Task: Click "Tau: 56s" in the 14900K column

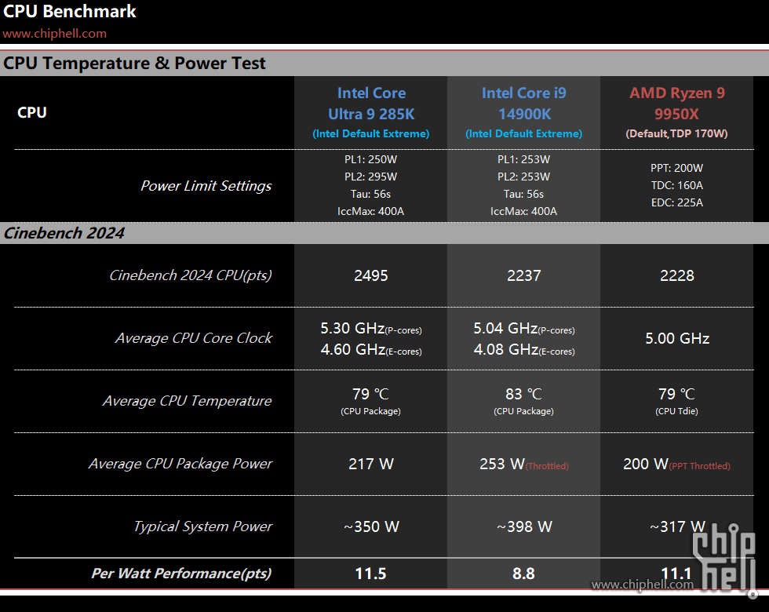Action: 524,195
